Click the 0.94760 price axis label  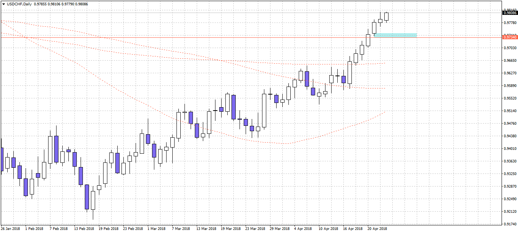coord(511,124)
